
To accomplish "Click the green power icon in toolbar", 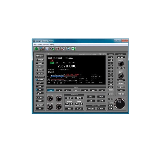I will click(x=36, y=49).
